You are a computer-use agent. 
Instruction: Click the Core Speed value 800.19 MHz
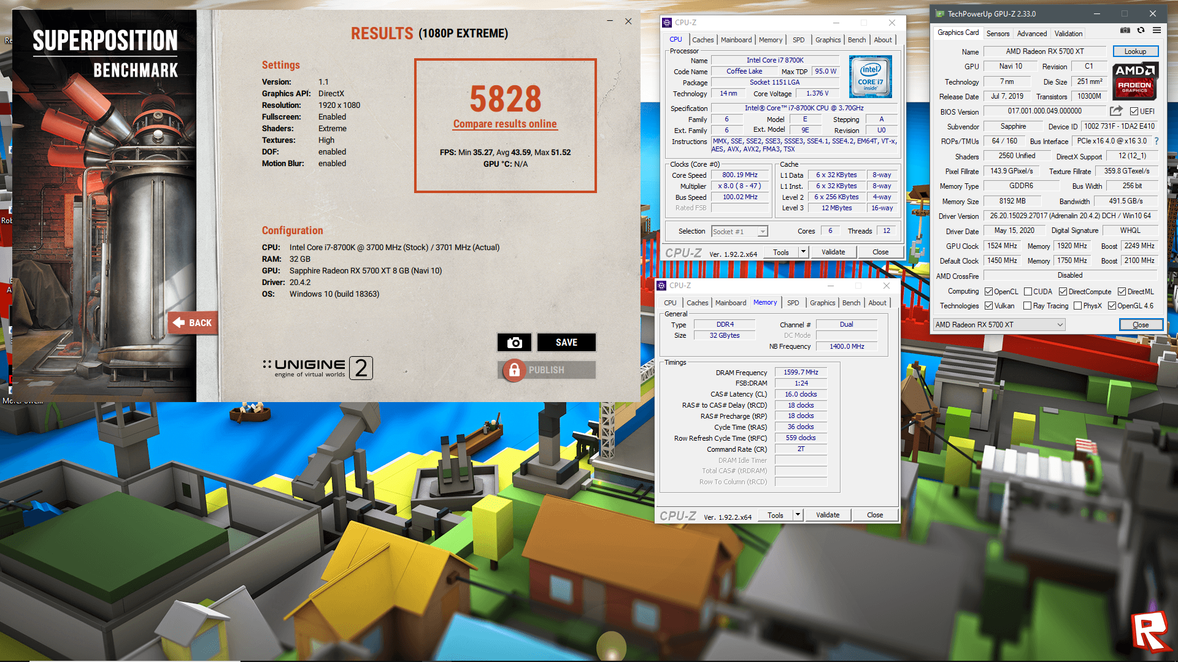[x=740, y=175]
